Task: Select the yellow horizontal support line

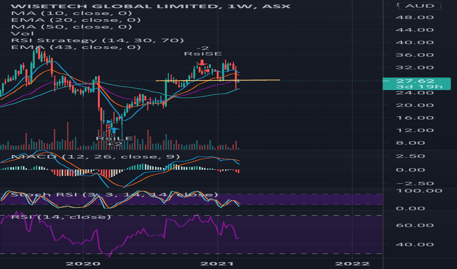Action: point(218,80)
